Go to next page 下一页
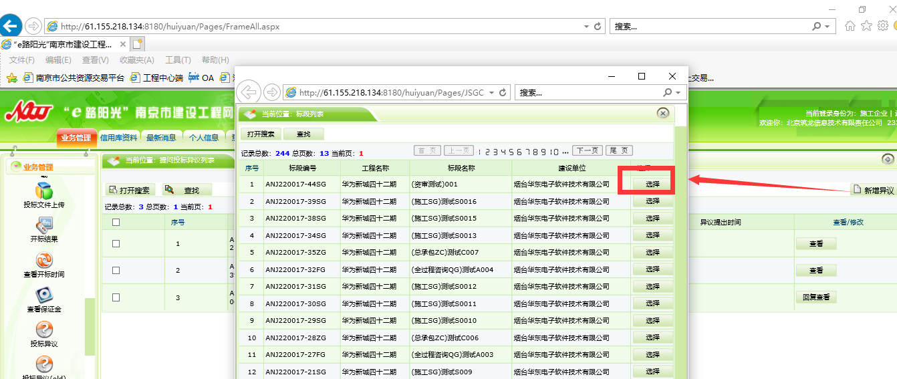The image size is (897, 379). coord(588,151)
